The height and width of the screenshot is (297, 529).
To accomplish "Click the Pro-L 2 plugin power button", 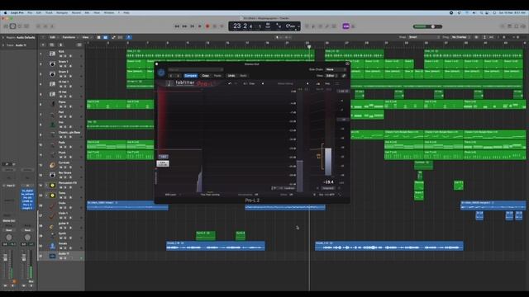I will (x=161, y=72).
